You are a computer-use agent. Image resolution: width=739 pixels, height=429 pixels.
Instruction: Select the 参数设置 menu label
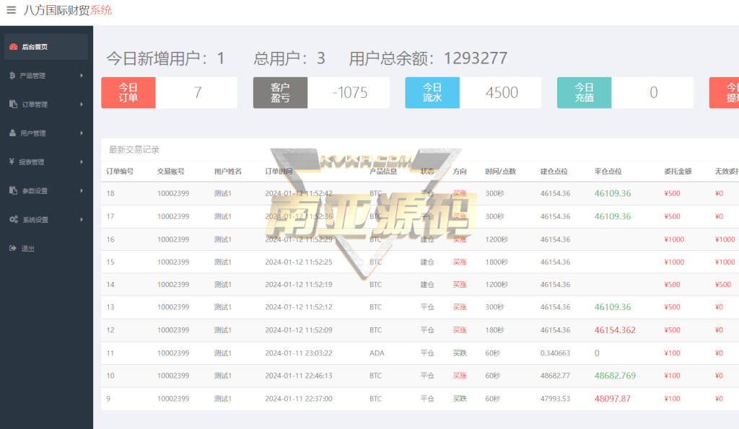coord(35,191)
